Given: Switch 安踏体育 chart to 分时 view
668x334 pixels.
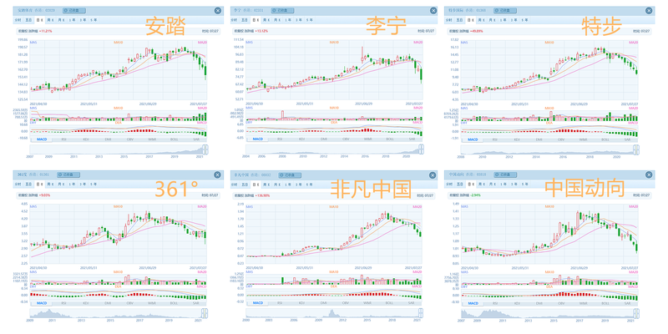Looking at the screenshot, I should [x=18, y=19].
